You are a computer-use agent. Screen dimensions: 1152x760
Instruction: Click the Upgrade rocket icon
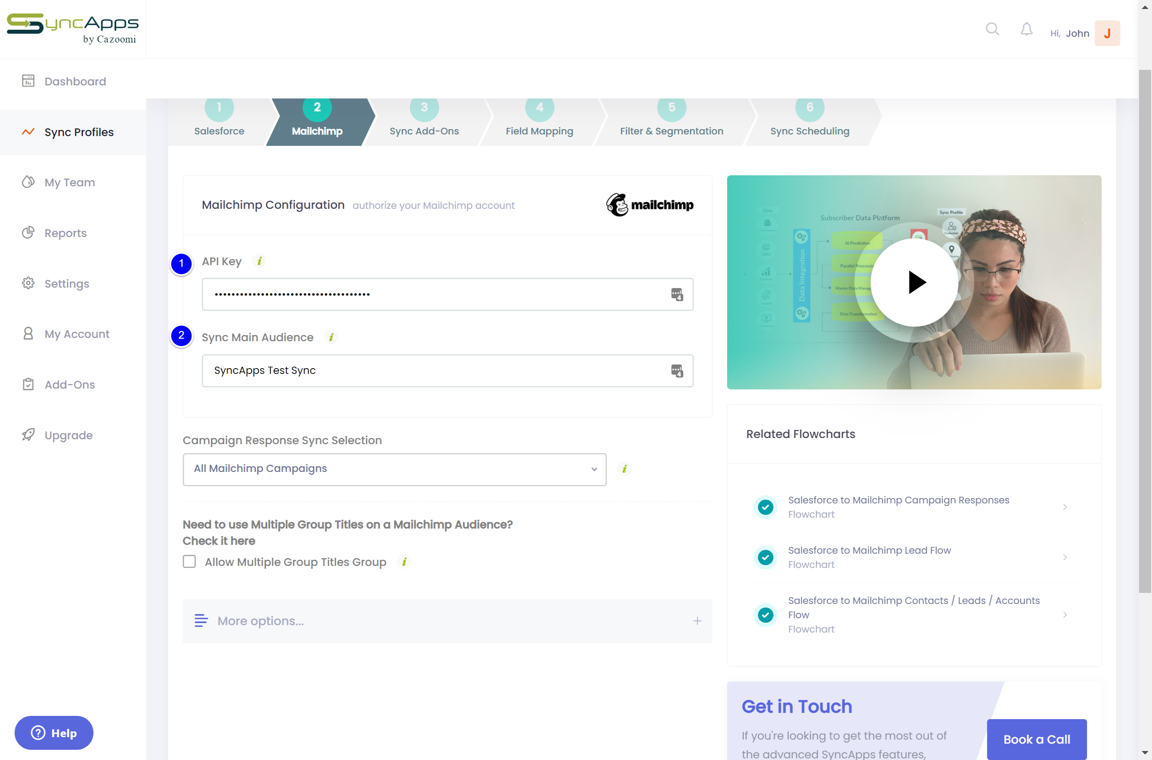[28, 435]
